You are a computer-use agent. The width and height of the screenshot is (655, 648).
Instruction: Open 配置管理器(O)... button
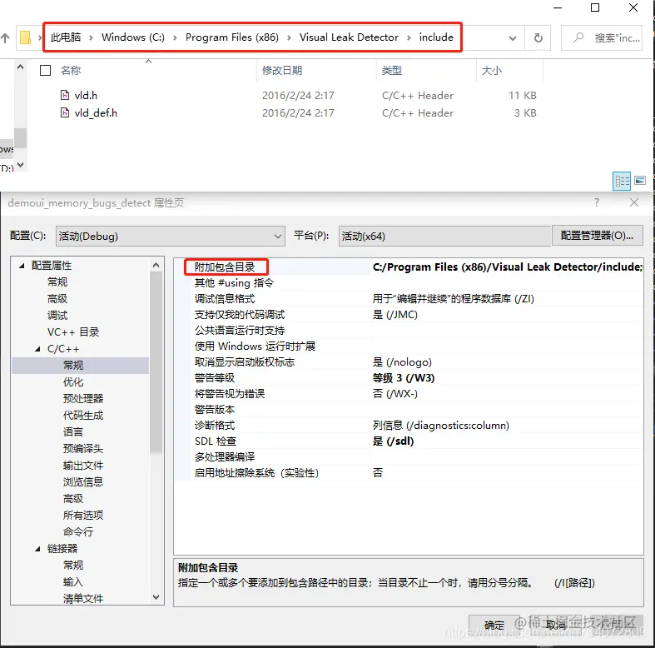[x=597, y=236]
